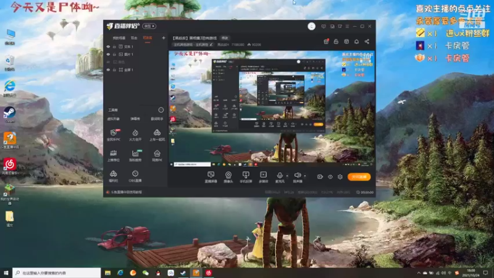Edit the stream category with pencil icon
Image resolution: width=494 pixels, height=278 pixels.
click(x=211, y=44)
